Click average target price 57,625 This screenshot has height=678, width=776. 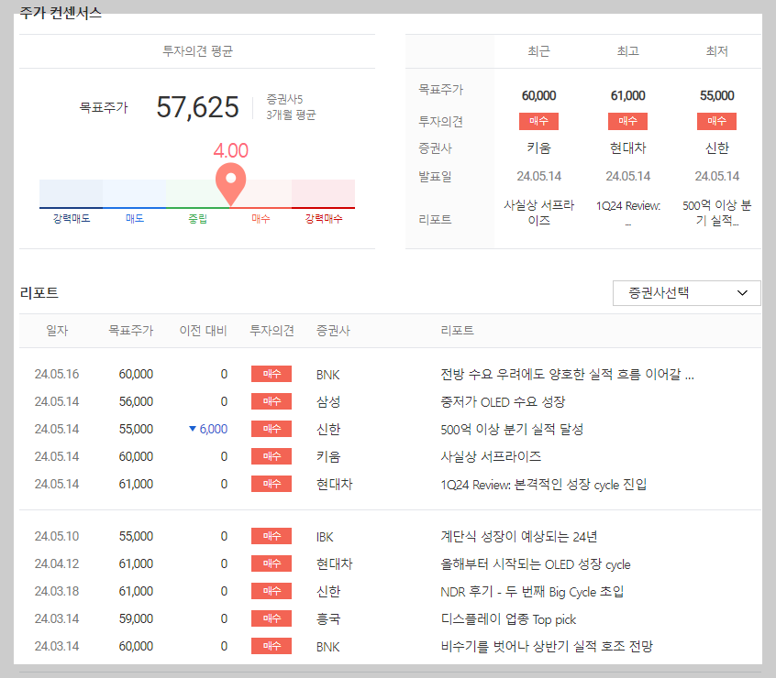tap(197, 107)
